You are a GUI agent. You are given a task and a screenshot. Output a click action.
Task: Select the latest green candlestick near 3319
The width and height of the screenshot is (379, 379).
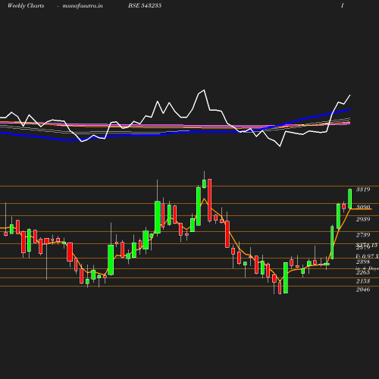(x=350, y=199)
